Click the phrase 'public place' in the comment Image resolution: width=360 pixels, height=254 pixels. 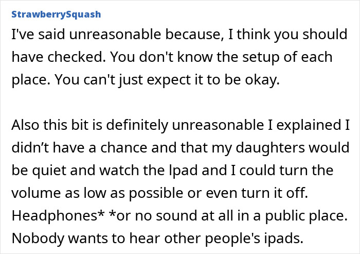click(304, 216)
